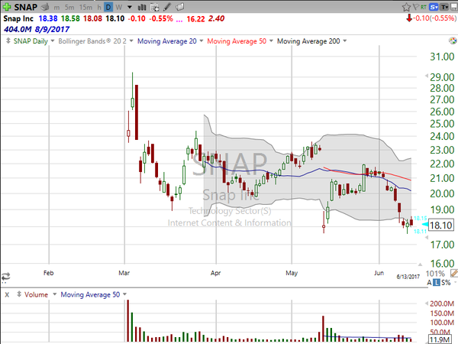This screenshot has width=458, height=344.
Task: Click the scale arrow beside 29.00
Action: [x=427, y=76]
